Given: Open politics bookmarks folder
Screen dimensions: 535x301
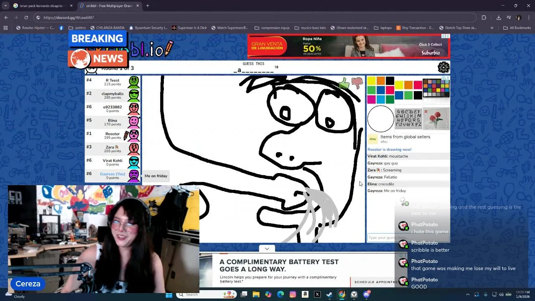Looking at the screenshot, I should click(77, 28).
